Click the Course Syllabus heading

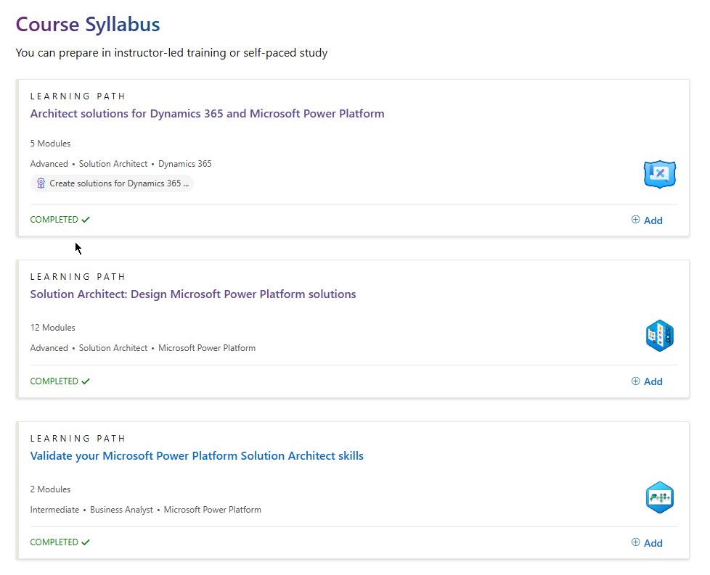pos(87,24)
